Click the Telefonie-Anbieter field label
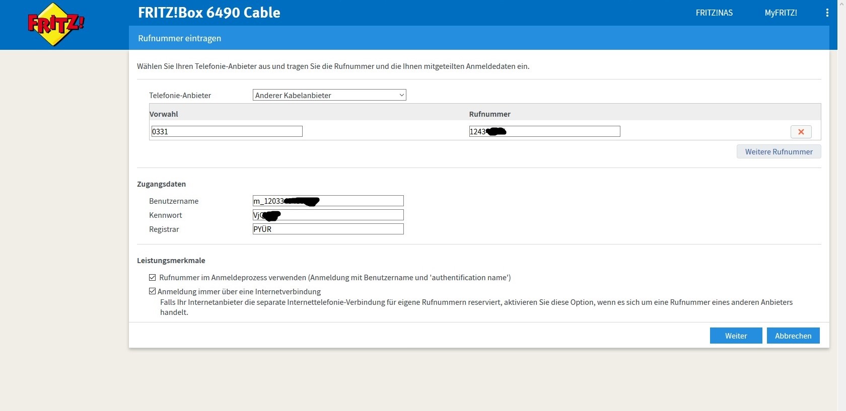Screen dimensions: 846x411 [180, 96]
